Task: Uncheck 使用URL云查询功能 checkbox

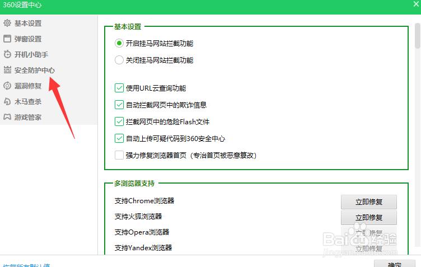Action: tap(119, 88)
